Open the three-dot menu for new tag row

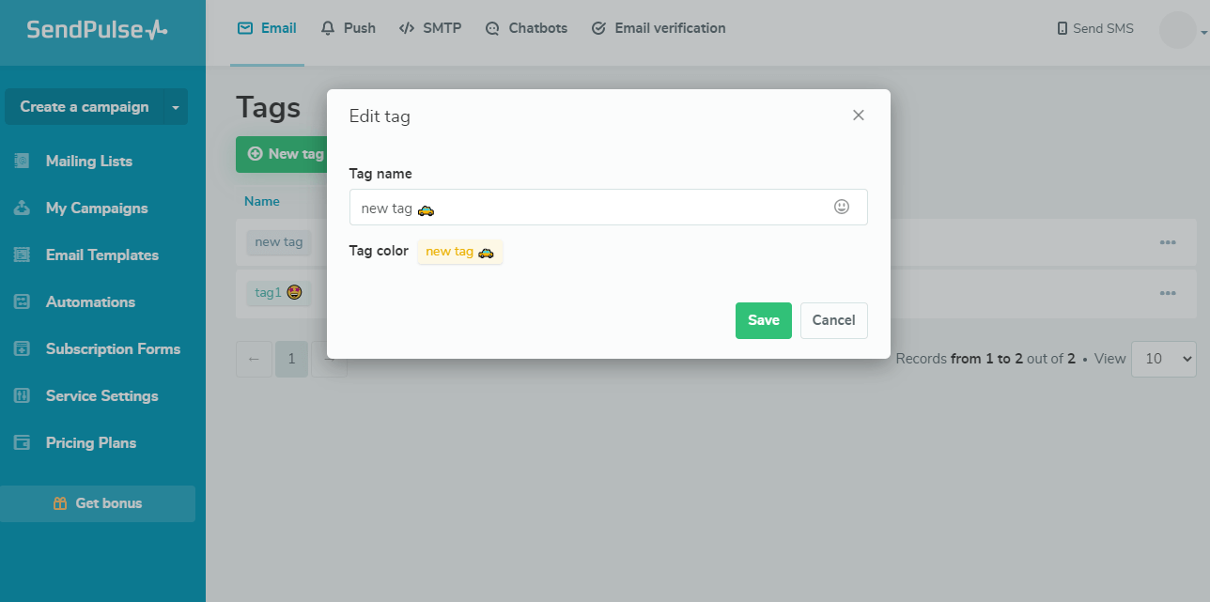click(x=1168, y=242)
